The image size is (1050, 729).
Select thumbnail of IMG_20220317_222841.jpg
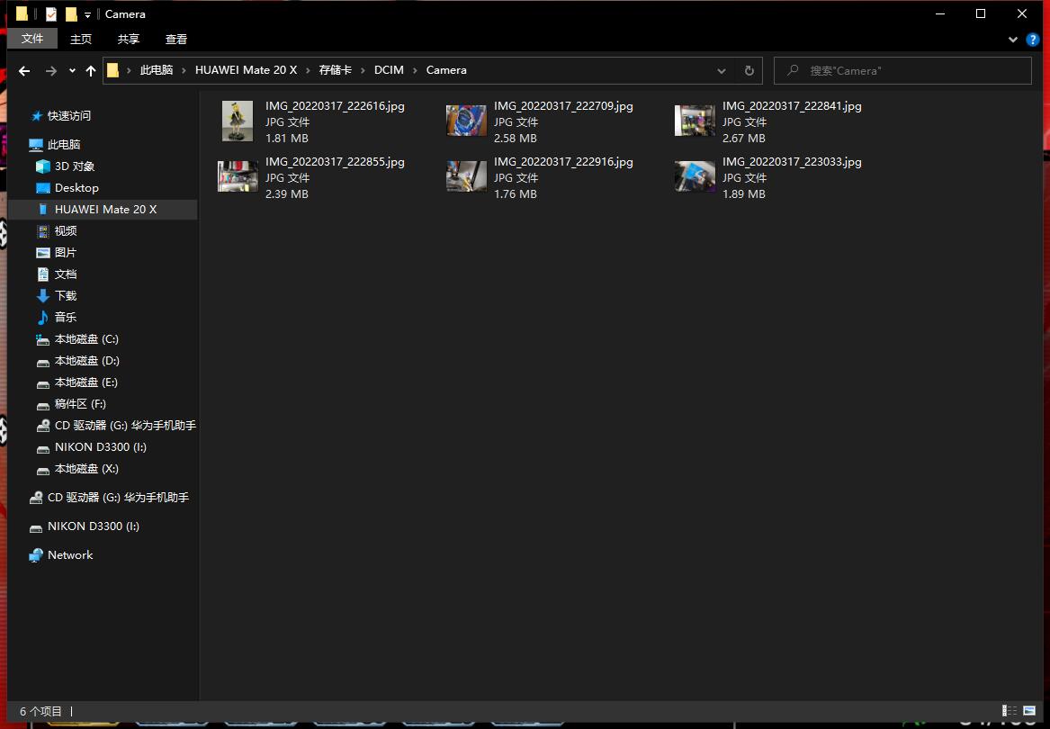pyautogui.click(x=695, y=121)
